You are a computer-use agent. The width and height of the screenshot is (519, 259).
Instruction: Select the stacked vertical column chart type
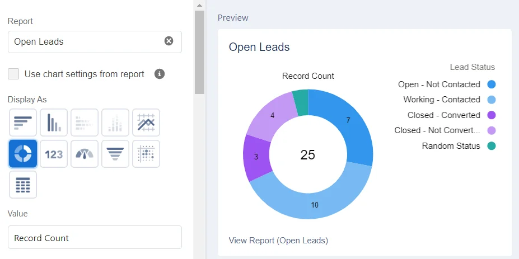click(x=115, y=123)
